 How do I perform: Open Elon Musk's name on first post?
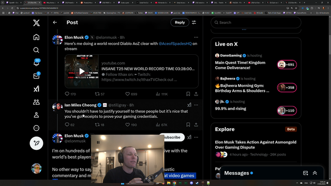click(x=74, y=37)
